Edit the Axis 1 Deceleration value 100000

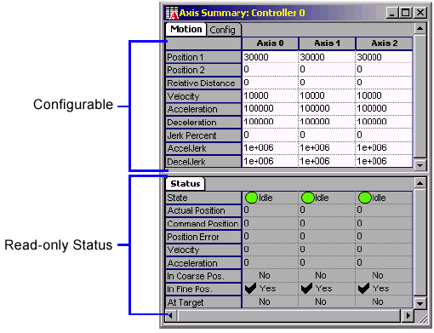click(327, 122)
